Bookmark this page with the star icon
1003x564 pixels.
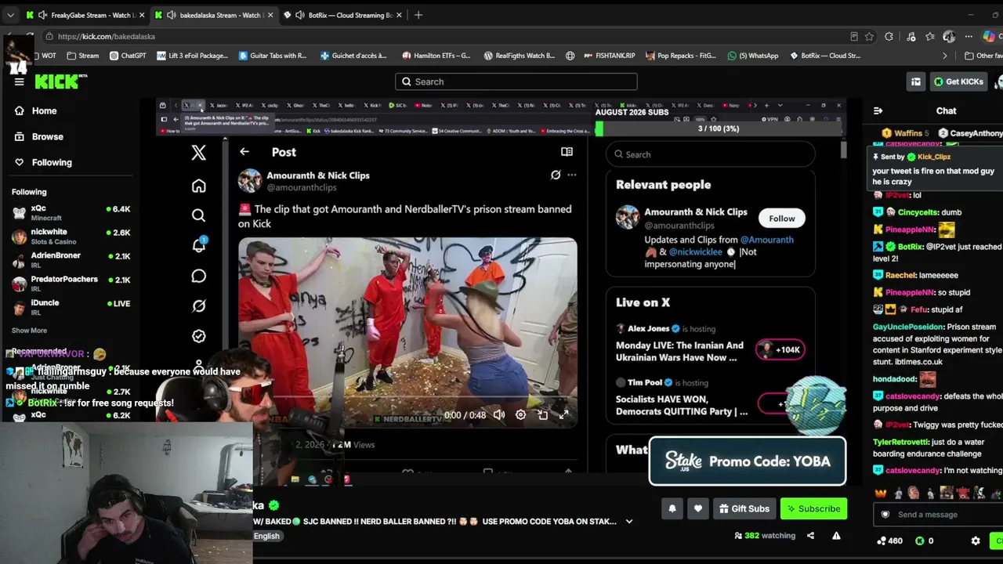point(869,36)
